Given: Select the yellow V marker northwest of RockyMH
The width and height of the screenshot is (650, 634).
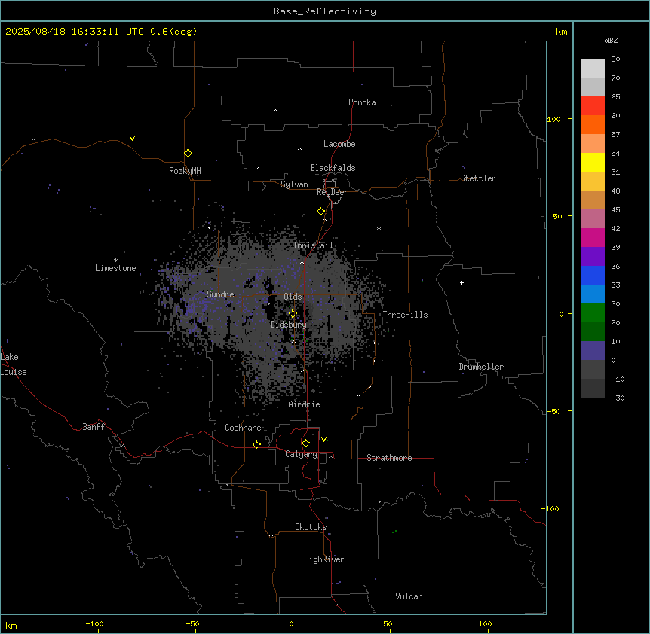Looking at the screenshot, I should click(132, 139).
